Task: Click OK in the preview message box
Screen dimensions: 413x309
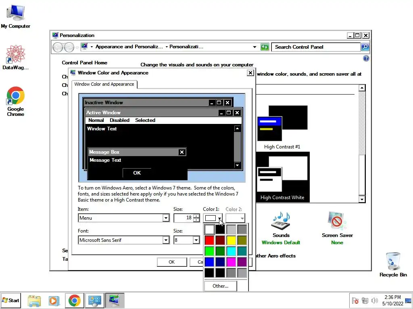Action: pyautogui.click(x=137, y=173)
